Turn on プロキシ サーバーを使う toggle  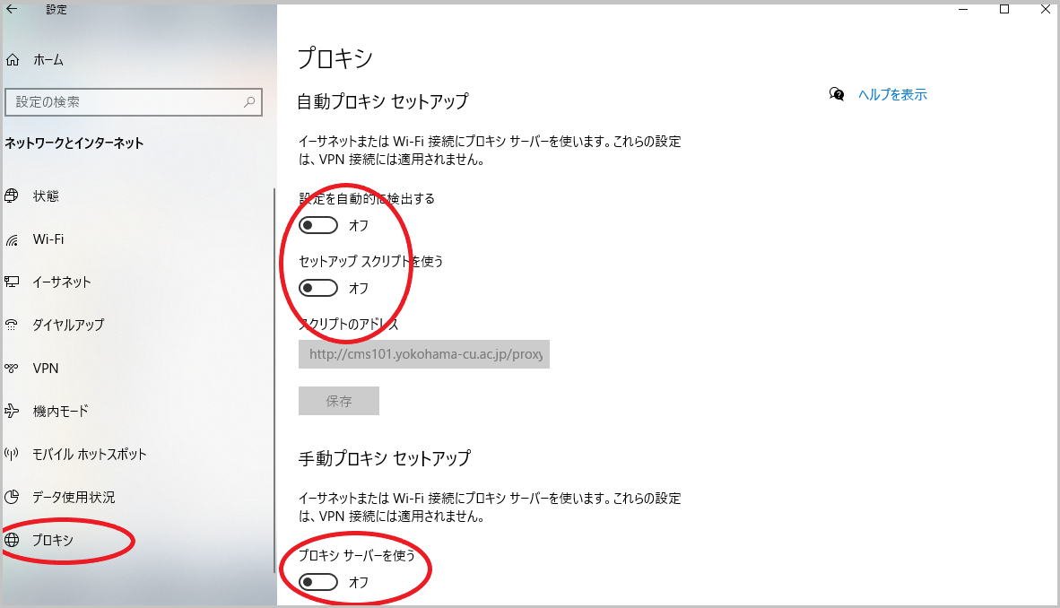pos(318,583)
